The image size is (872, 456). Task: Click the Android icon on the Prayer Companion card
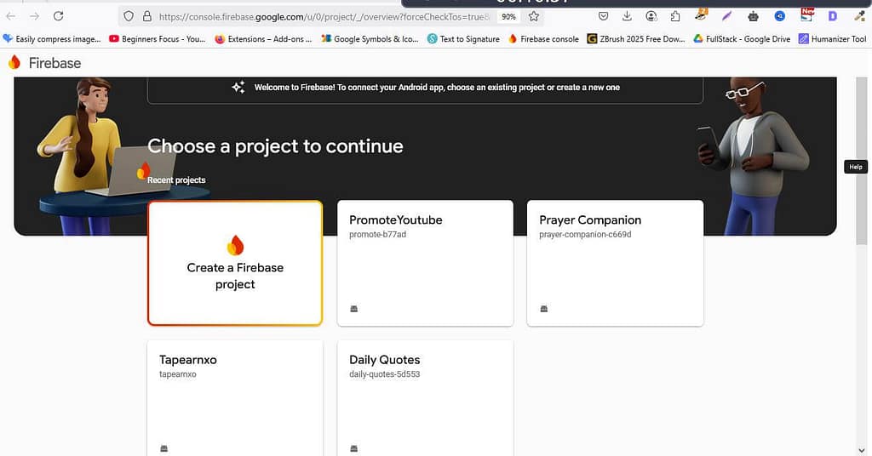pyautogui.click(x=544, y=309)
